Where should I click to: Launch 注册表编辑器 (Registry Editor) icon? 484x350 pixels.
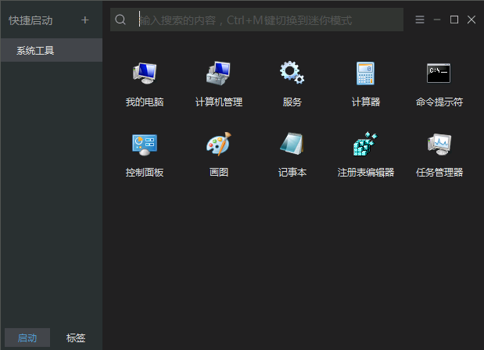click(x=365, y=144)
